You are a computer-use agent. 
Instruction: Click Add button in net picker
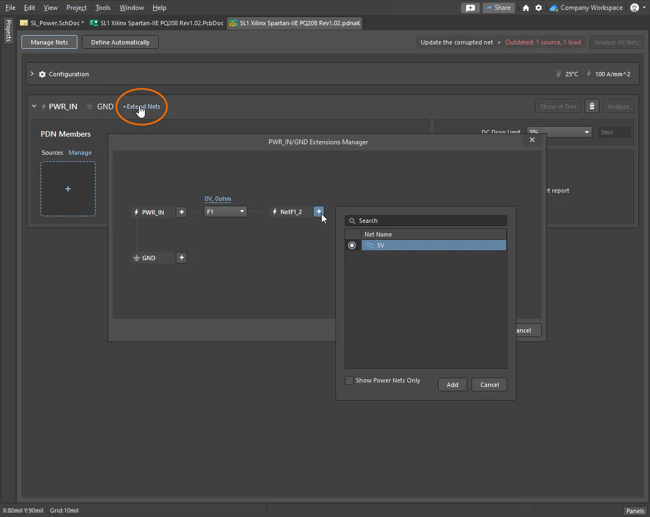[x=452, y=385]
